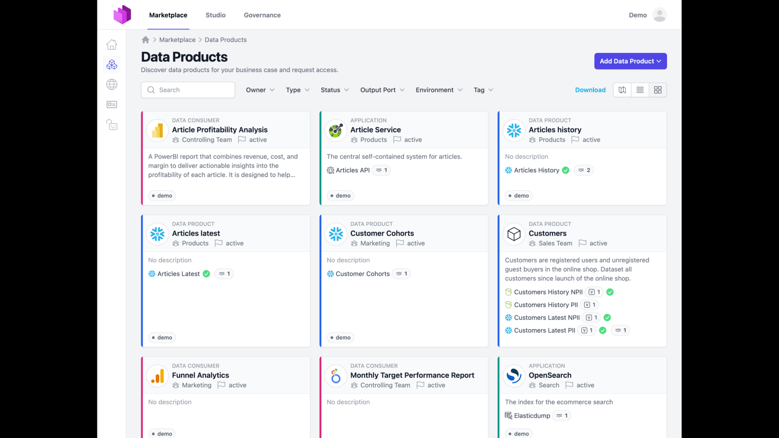Click the Power BI icon on Article Profitability Analysis
Image resolution: width=779 pixels, height=438 pixels.
click(158, 130)
